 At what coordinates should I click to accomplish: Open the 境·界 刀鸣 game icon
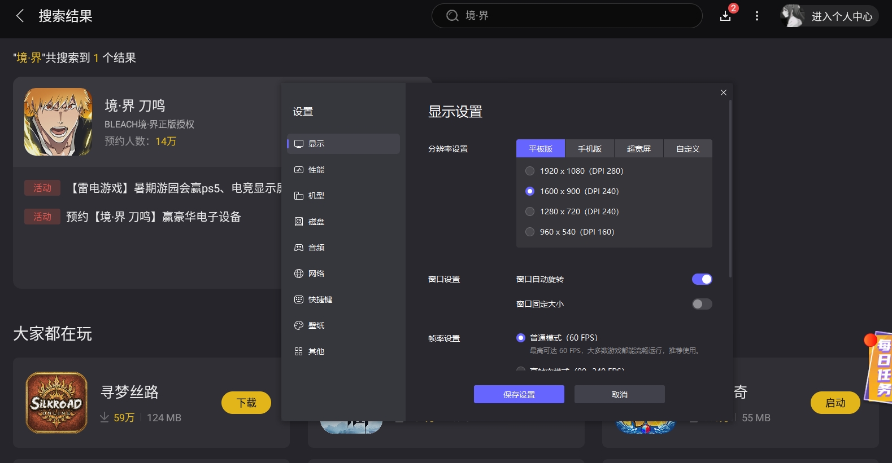point(58,122)
